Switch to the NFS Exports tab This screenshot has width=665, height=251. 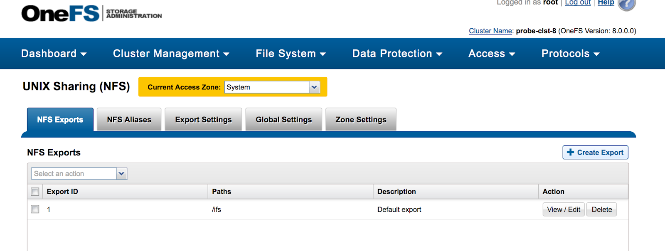click(x=60, y=120)
